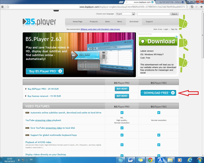Viewport: 204px width, 163px height.
Task: Open Windows Explorer from the taskbar
Action: pos(170,160)
